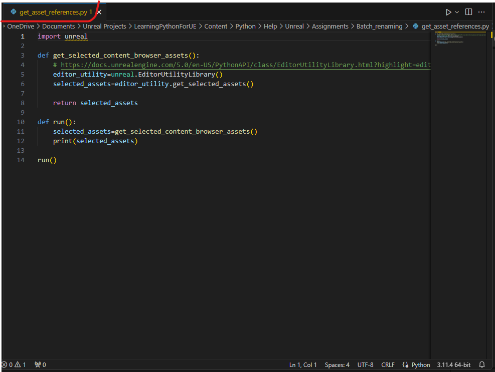This screenshot has height=372, width=495.
Task: Change indentation via Spaces: 4
Action: point(337,365)
